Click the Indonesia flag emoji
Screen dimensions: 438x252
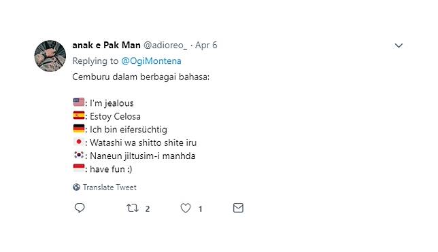tap(79, 168)
